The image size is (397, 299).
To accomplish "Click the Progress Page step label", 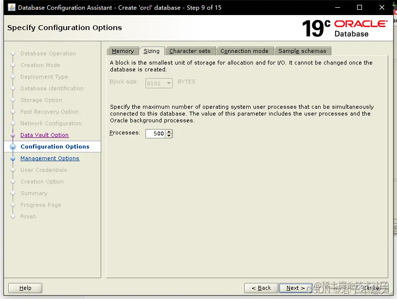I will point(41,205).
